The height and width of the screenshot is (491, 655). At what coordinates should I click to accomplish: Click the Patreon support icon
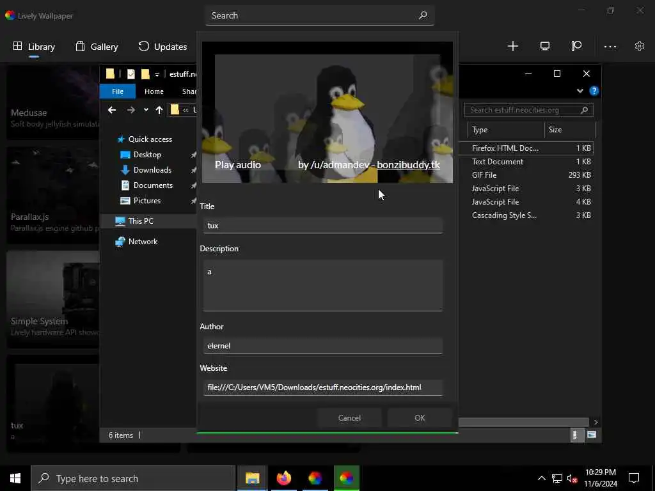pos(576,46)
